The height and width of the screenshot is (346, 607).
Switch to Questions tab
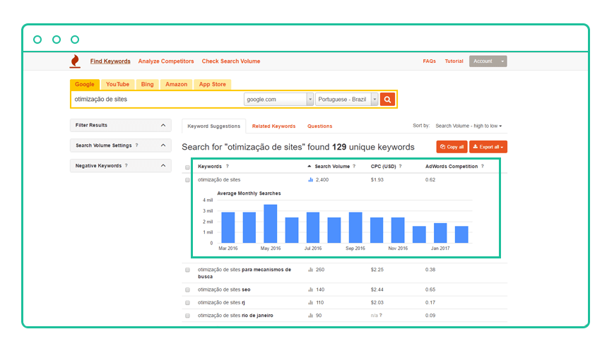[320, 126]
